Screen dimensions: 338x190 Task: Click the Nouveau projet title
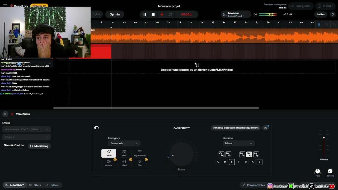pyautogui.click(x=169, y=6)
